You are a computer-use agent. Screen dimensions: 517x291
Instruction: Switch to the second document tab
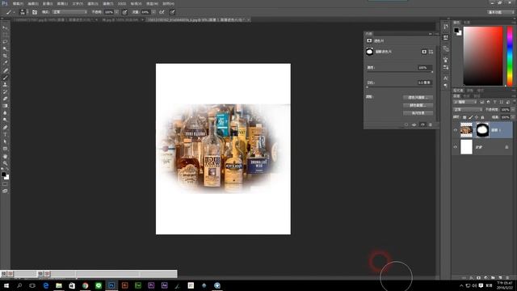pyautogui.click(x=120, y=19)
